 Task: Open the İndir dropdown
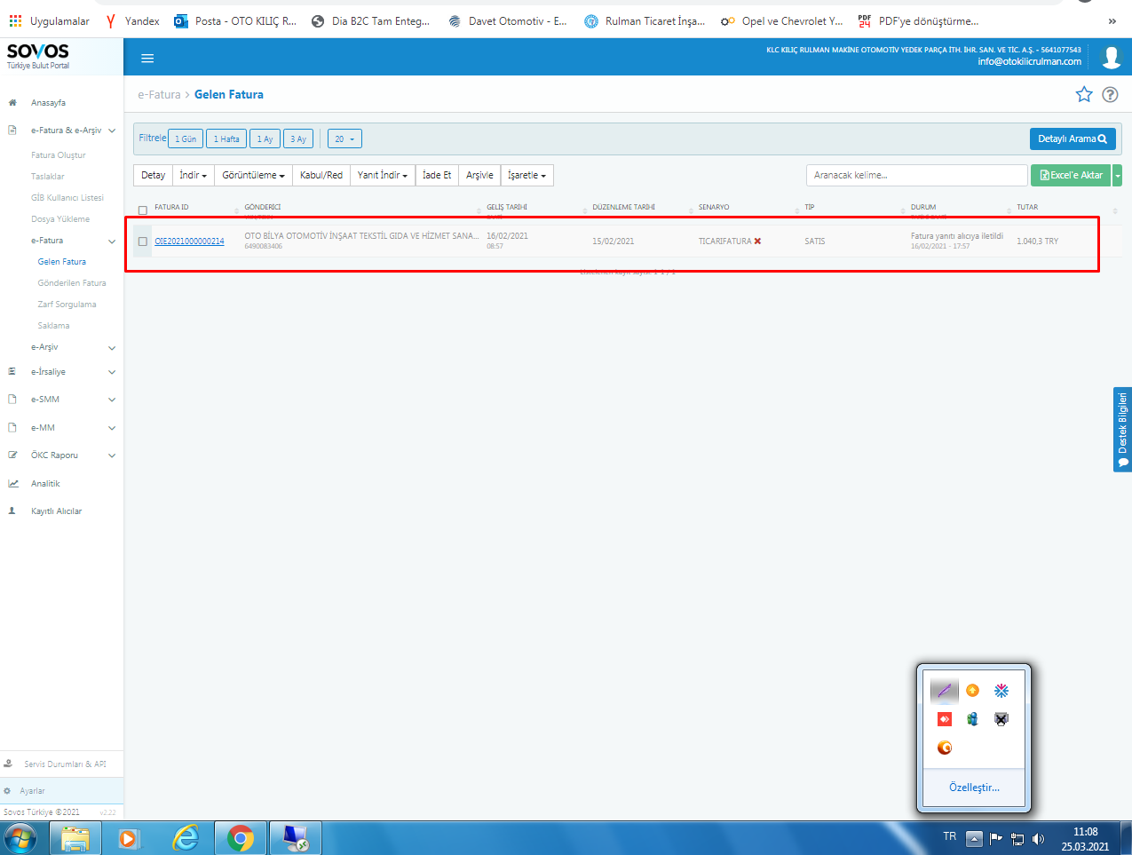193,176
